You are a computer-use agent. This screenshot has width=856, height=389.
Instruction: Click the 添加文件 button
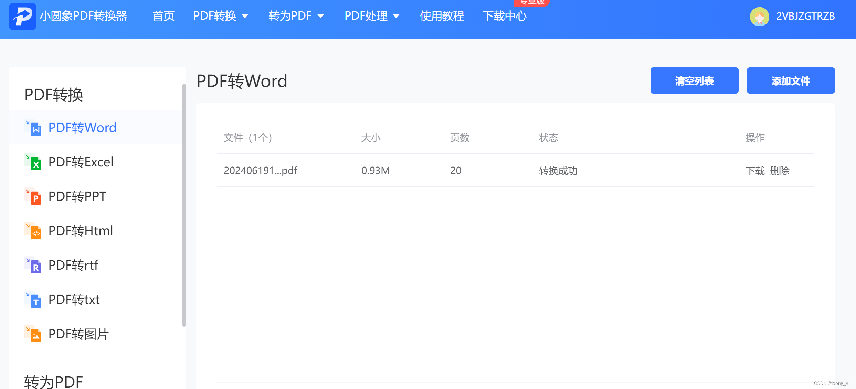pos(790,80)
